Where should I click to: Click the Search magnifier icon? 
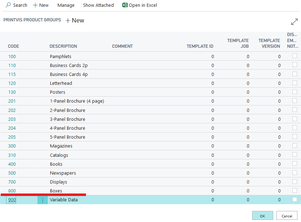pyautogui.click(x=8, y=5)
